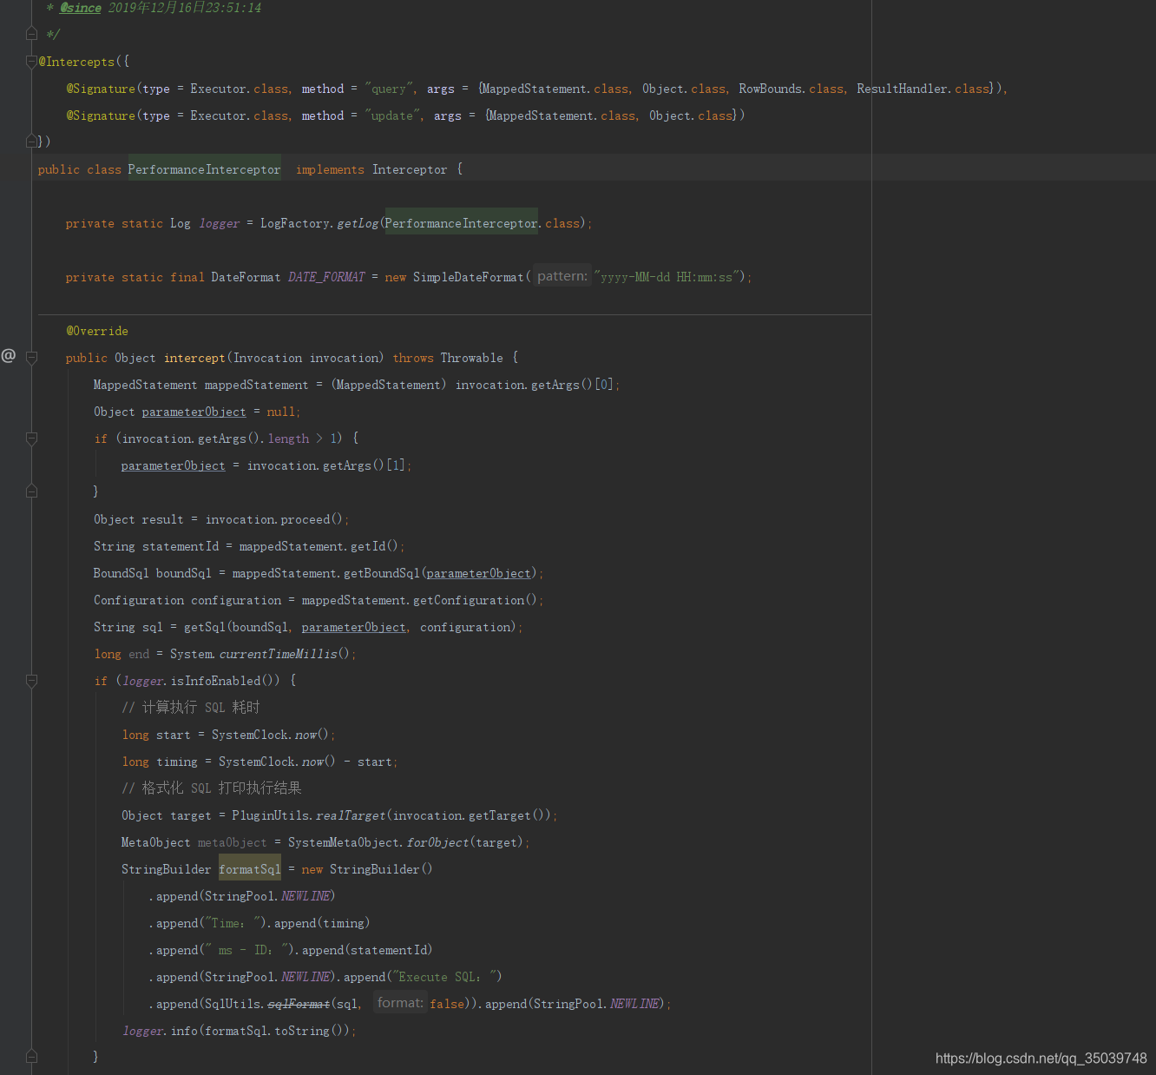Viewport: 1156px width, 1075px height.
Task: Click the highlighted formatSql variable declaration
Action: click(x=250, y=869)
